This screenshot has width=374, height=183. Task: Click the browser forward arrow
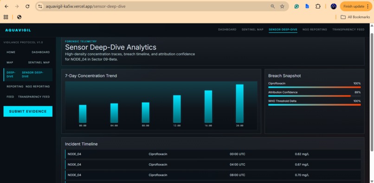(x=17, y=6)
